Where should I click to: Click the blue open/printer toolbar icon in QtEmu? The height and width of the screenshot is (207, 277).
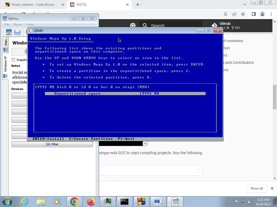click(17, 32)
